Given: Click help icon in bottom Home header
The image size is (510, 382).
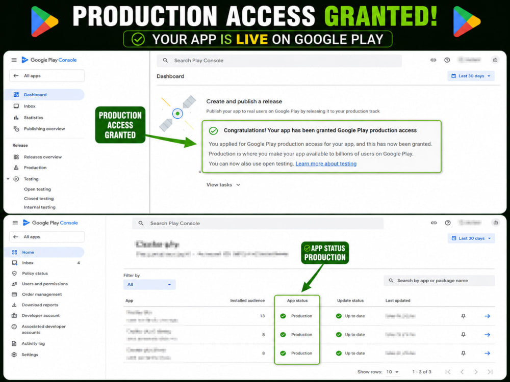Looking at the screenshot, I should 448,223.
